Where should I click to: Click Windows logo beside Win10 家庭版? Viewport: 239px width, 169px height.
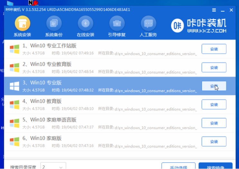14,142
